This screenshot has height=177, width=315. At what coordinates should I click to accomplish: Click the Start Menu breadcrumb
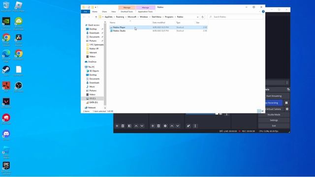(157, 17)
